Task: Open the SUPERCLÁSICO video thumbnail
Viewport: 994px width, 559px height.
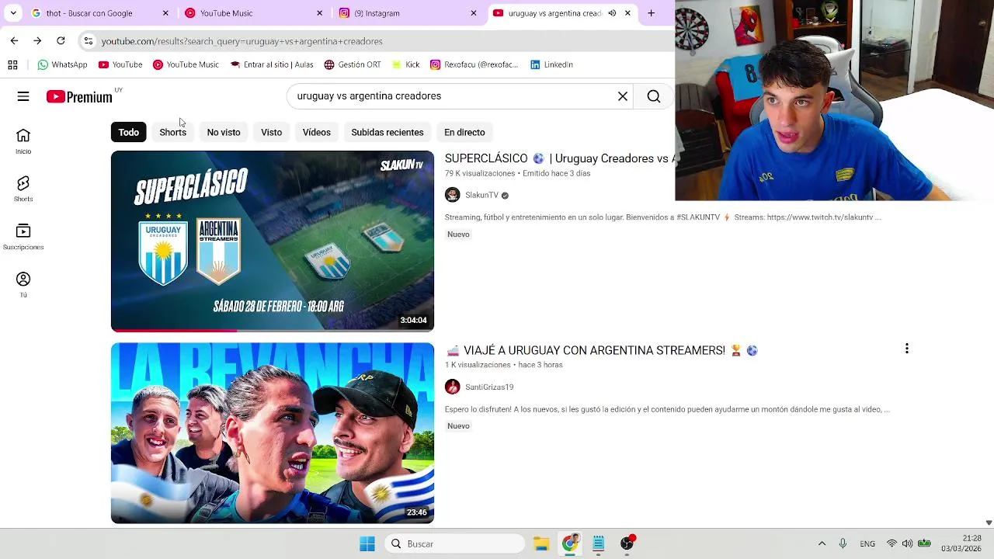Action: pos(273,241)
